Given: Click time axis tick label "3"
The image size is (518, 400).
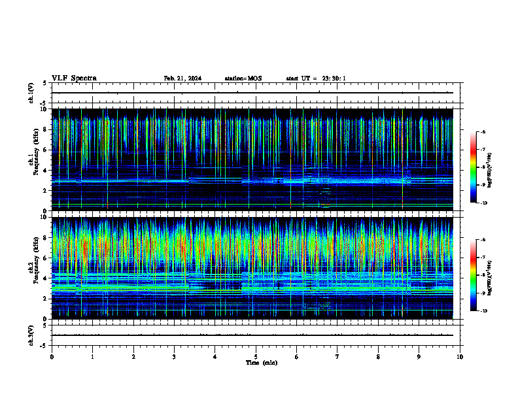Looking at the screenshot, I should click(174, 357).
